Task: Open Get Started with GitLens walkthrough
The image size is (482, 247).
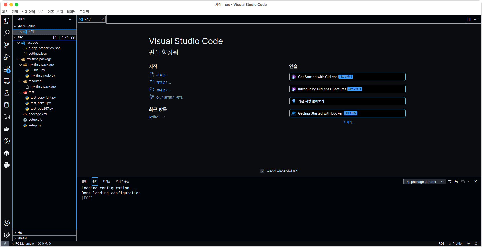Action: click(347, 77)
